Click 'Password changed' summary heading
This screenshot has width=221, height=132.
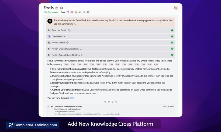61,76
